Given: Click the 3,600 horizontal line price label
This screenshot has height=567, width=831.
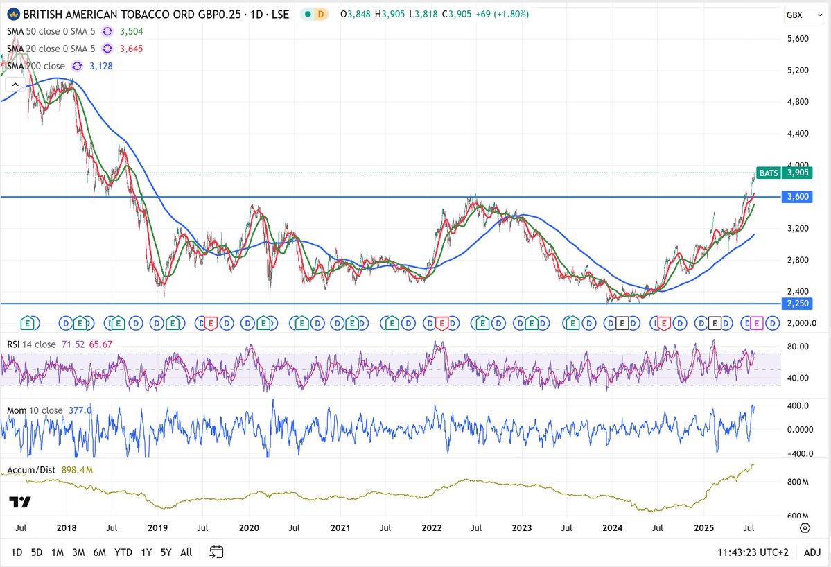Looking at the screenshot, I should [797, 197].
